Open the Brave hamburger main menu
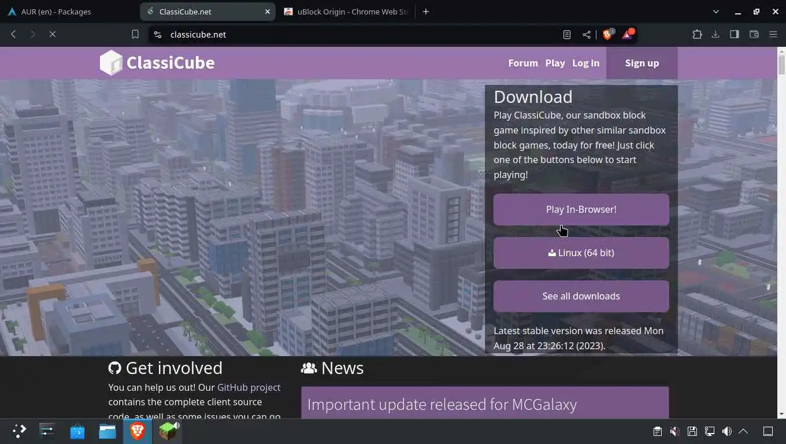Image resolution: width=786 pixels, height=444 pixels. [x=773, y=35]
